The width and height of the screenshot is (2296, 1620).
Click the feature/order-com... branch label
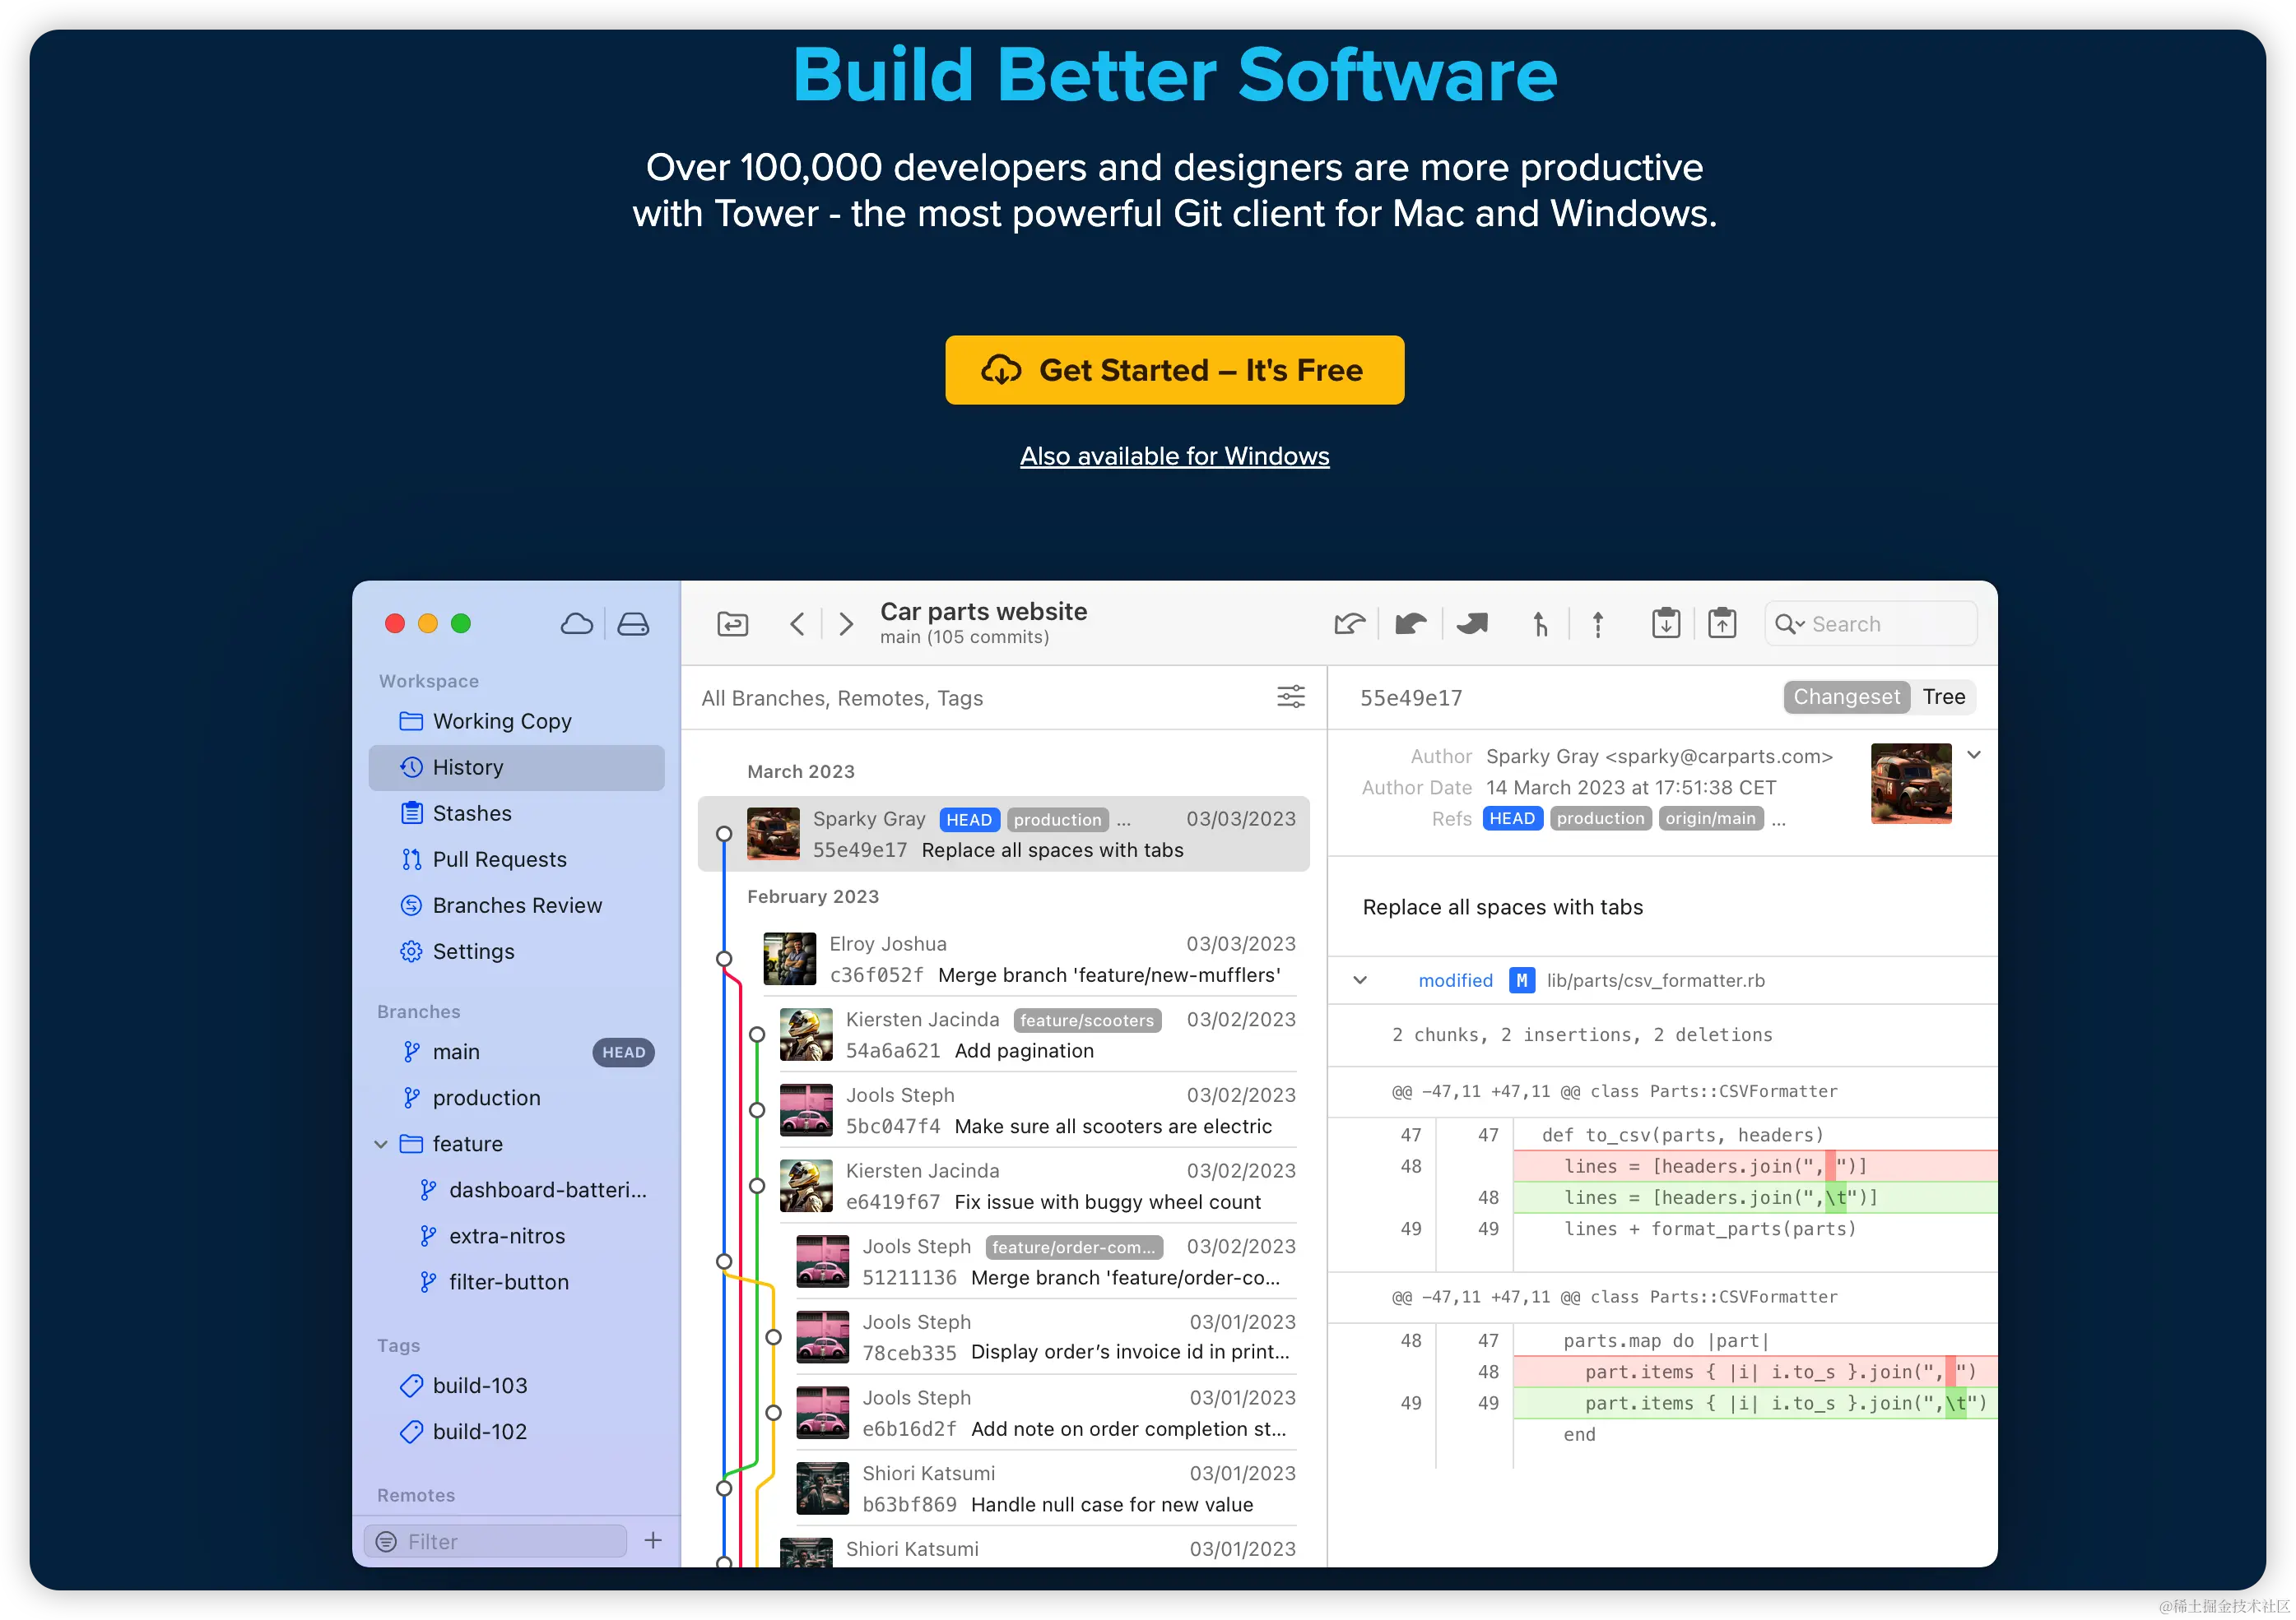(1074, 1246)
